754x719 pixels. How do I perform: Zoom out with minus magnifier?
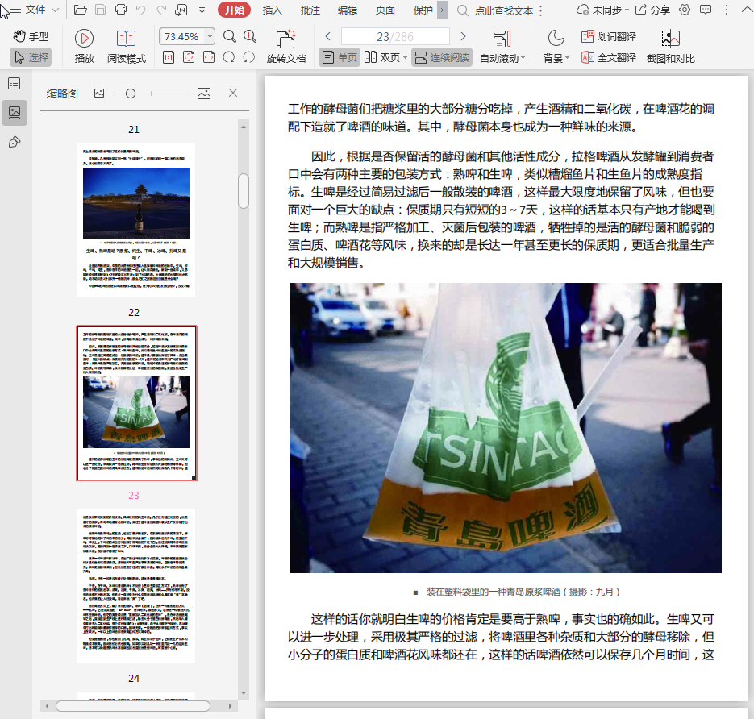click(230, 36)
